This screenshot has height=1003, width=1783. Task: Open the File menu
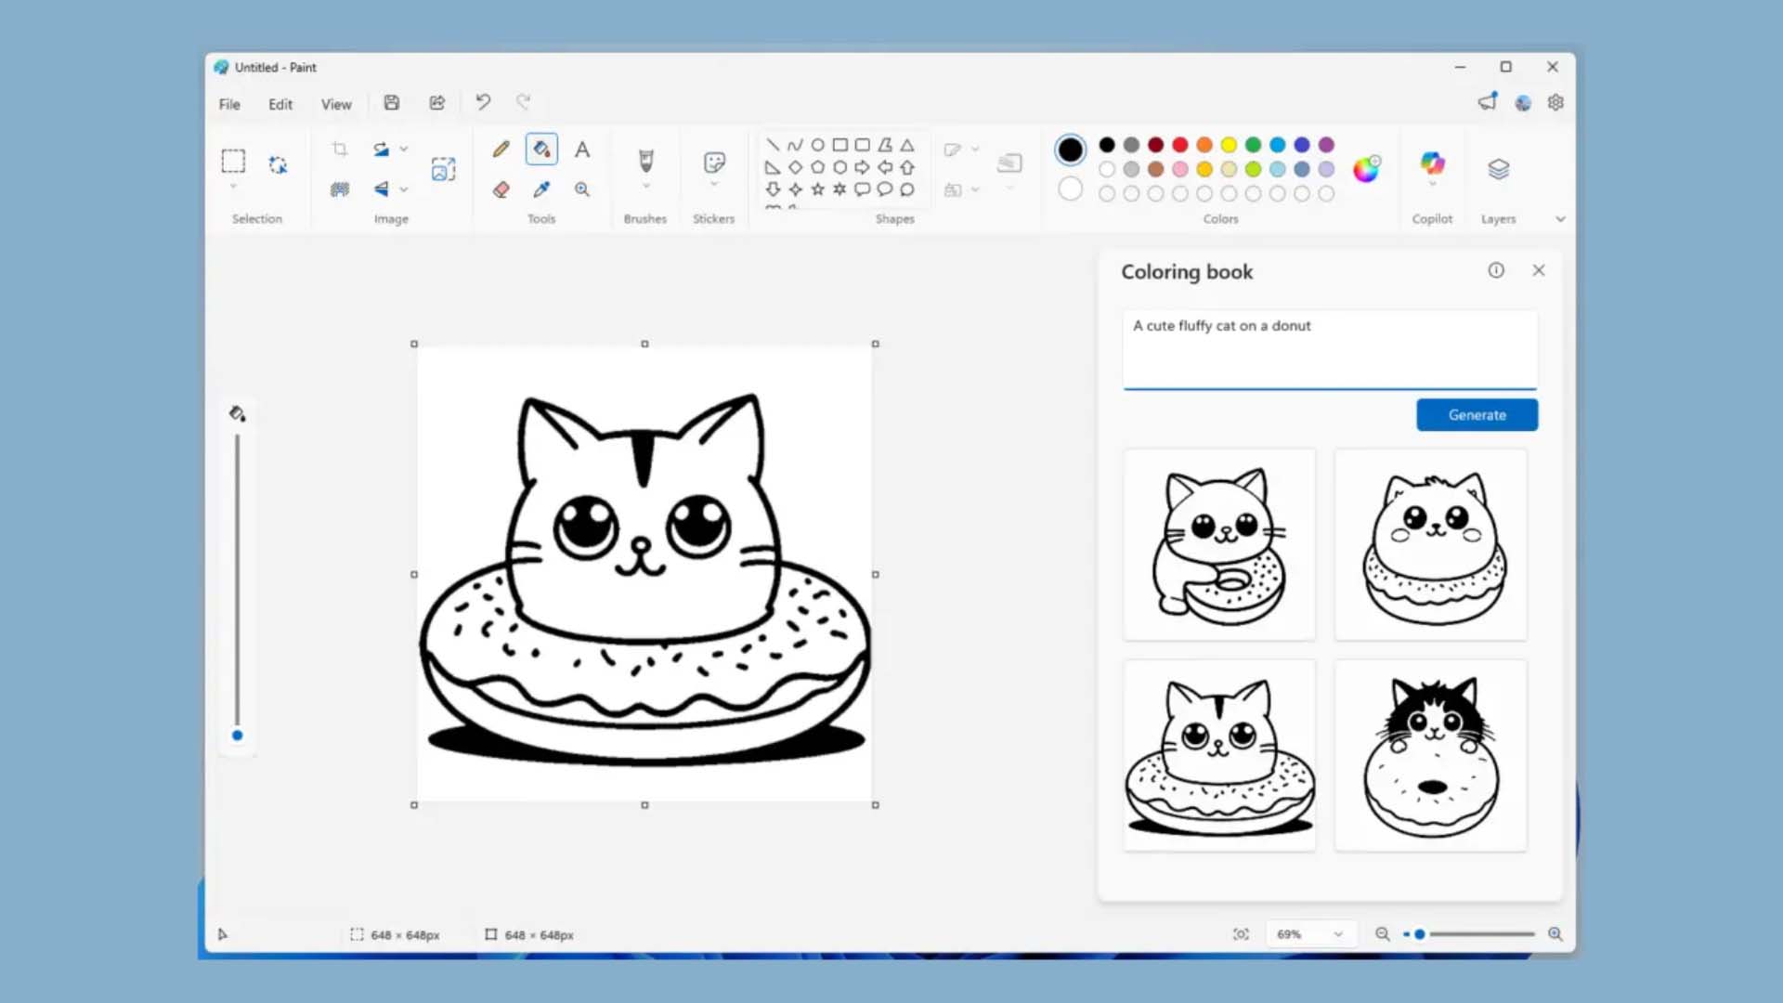click(x=229, y=104)
